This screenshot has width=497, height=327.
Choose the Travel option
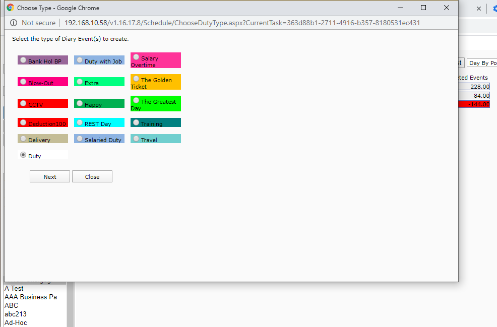[x=136, y=139]
